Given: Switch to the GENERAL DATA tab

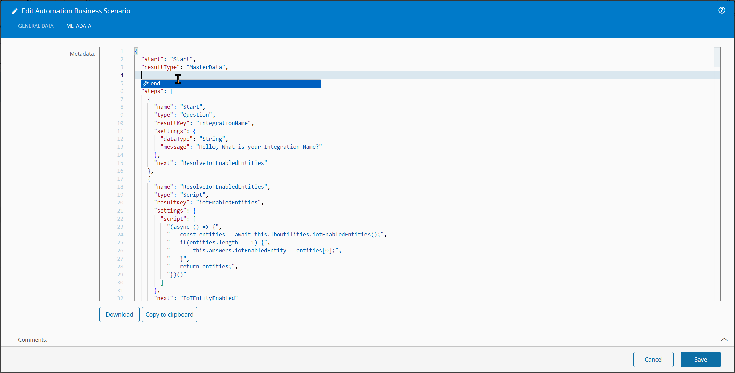Looking at the screenshot, I should coord(36,26).
